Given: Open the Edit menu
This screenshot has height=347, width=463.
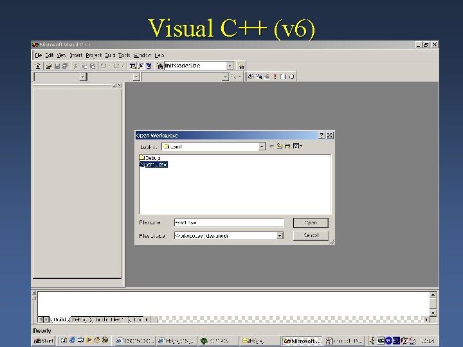Looking at the screenshot, I should (50, 55).
